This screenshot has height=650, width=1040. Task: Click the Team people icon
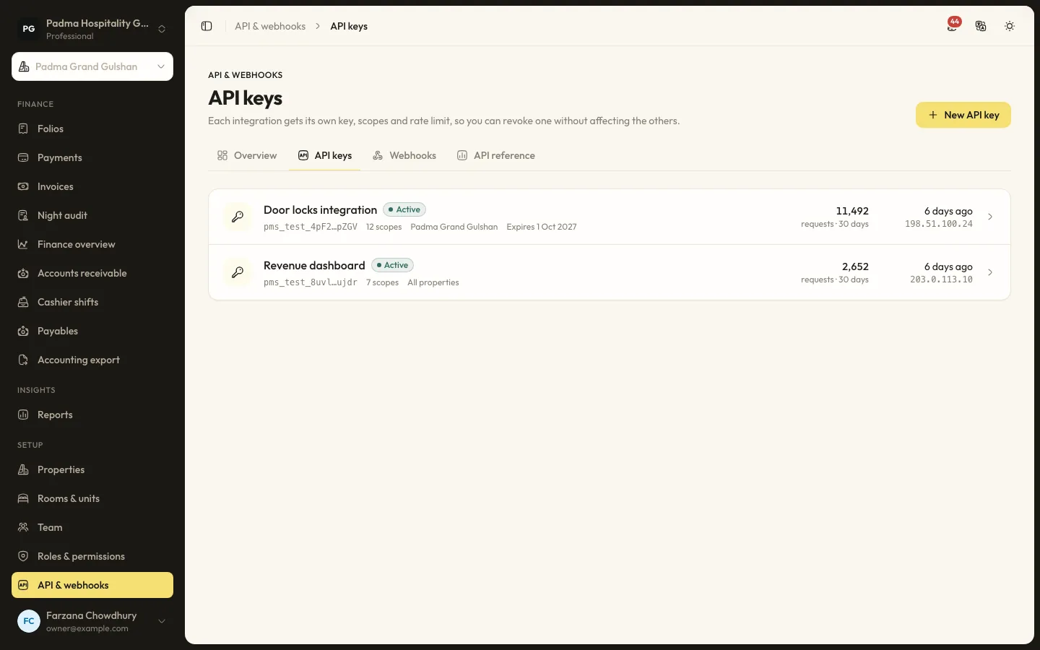click(x=23, y=527)
